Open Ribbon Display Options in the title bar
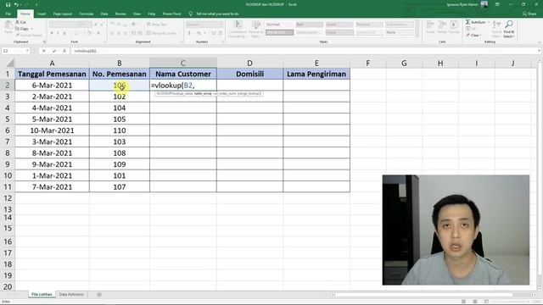 coord(497,4)
